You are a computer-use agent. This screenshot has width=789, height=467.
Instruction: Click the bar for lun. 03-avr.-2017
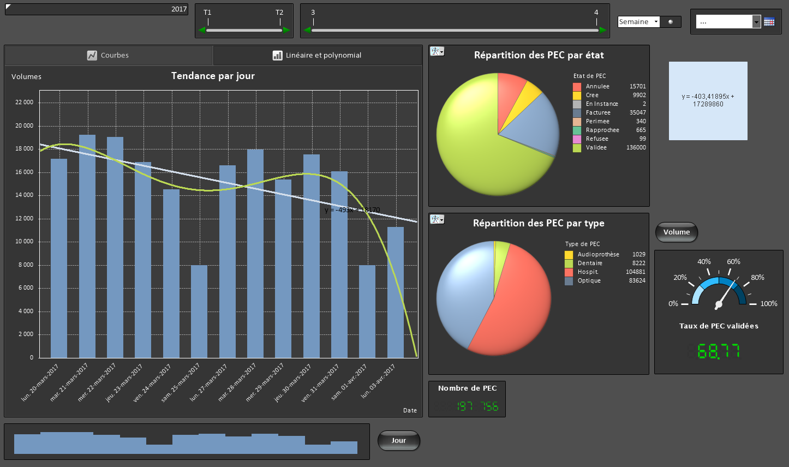tap(396, 292)
